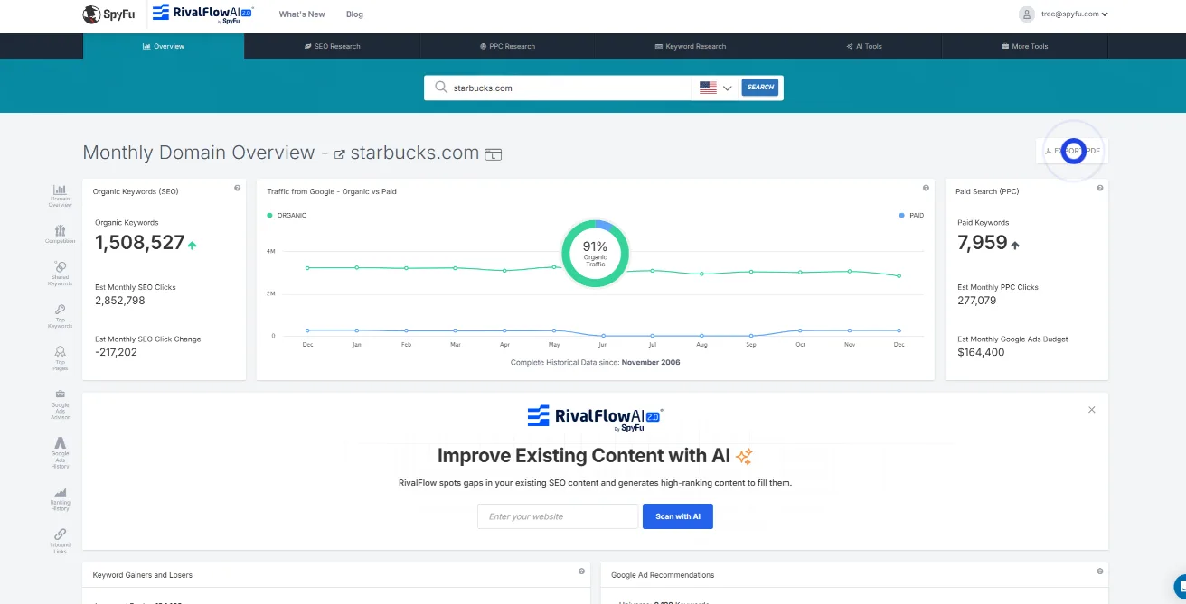This screenshot has width=1186, height=604.
Task: Click the calendar icon beside starbucks.com heading
Action: [x=493, y=154]
